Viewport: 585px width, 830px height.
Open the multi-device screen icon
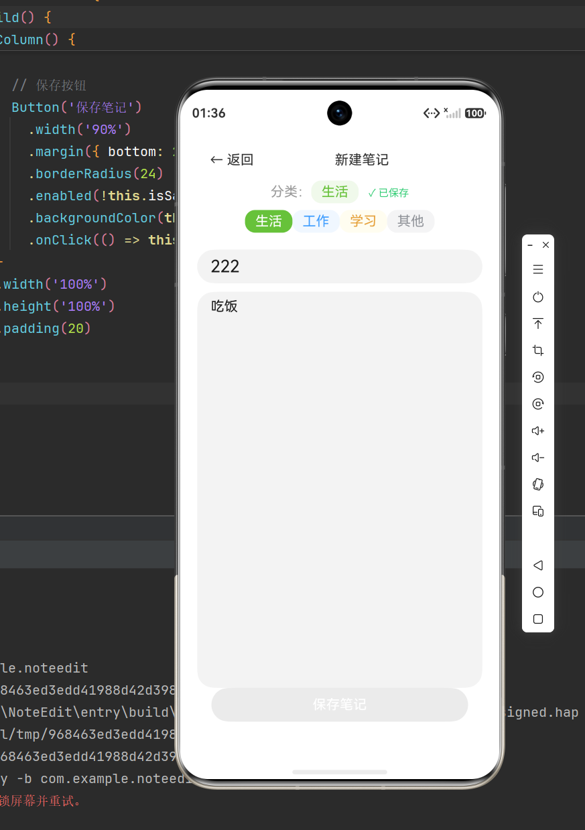tap(537, 511)
